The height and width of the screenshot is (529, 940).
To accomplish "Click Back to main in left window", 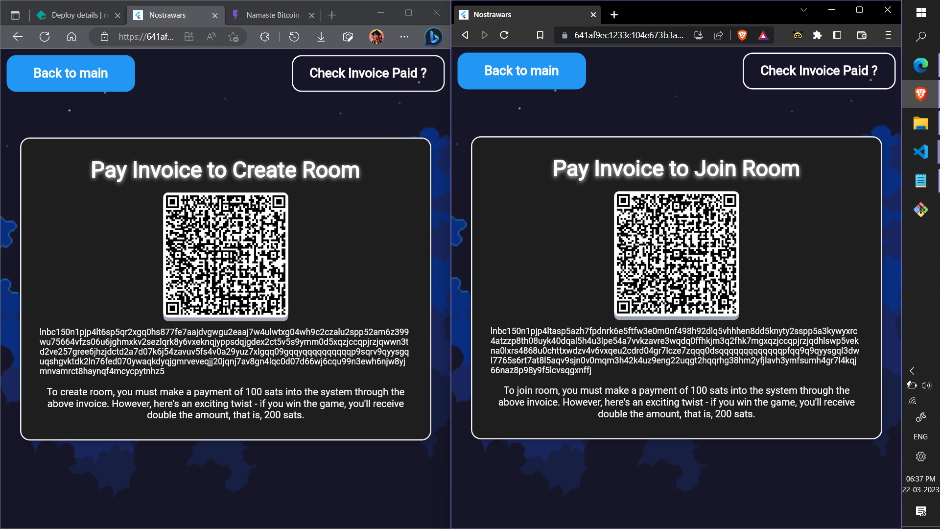I will (x=70, y=73).
